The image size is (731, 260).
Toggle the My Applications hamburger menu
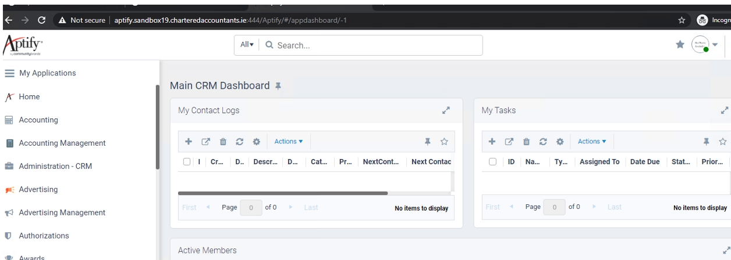pos(9,73)
